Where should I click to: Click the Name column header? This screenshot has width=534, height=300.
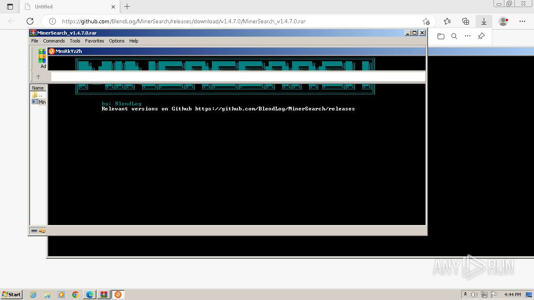[38, 88]
